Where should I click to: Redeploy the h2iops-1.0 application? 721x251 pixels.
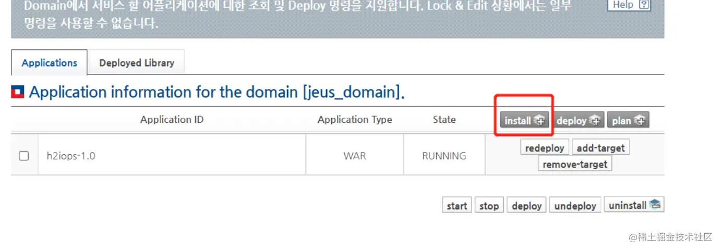pyautogui.click(x=545, y=148)
